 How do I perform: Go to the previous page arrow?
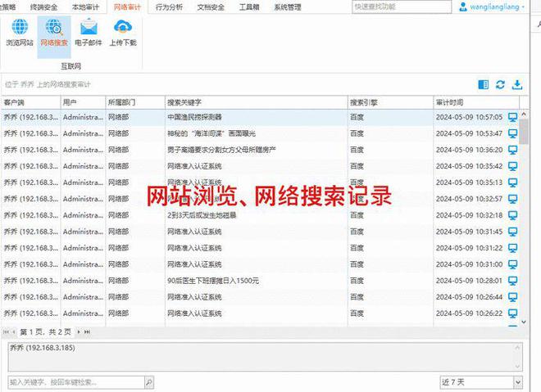point(14,332)
